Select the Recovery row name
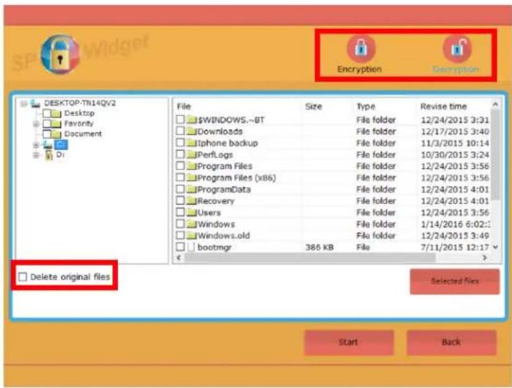 click(x=216, y=201)
